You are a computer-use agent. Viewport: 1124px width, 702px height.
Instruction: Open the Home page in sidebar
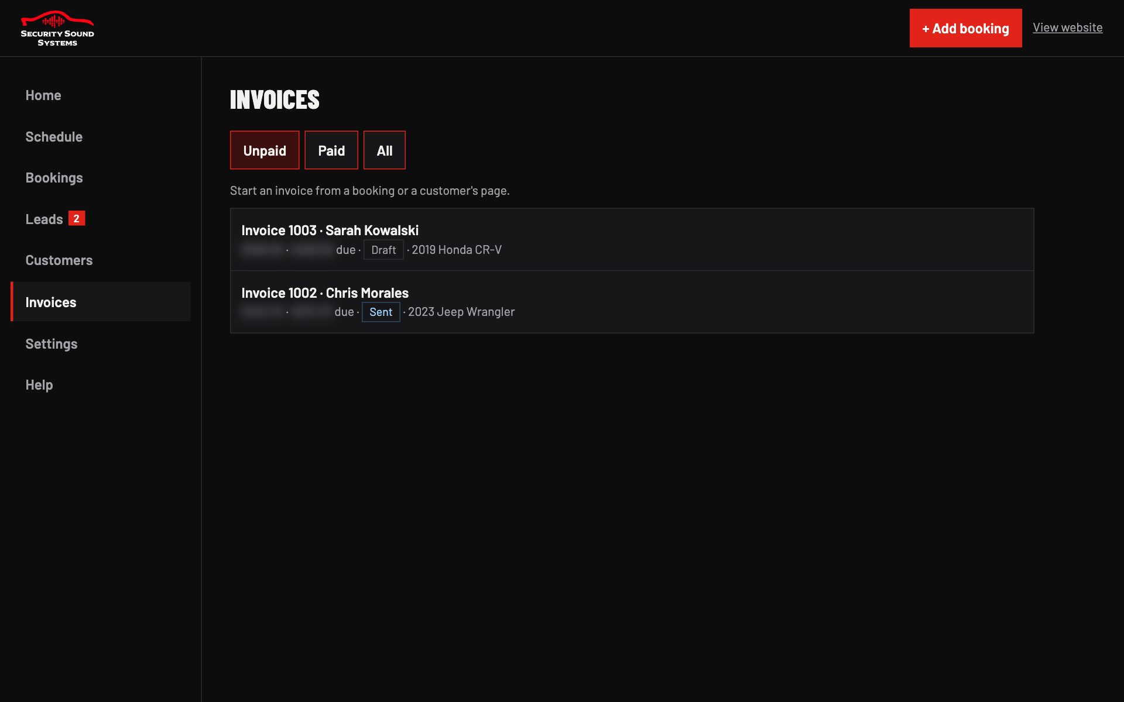coord(43,95)
